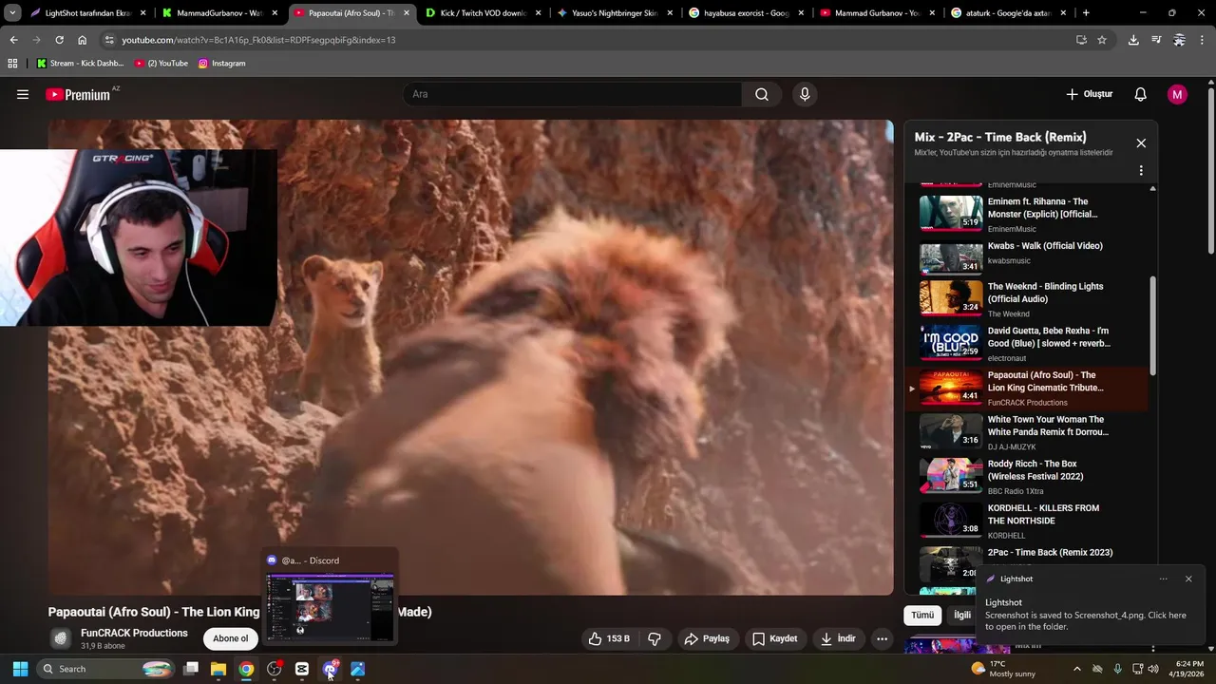The height and width of the screenshot is (684, 1216).
Task: Select the İlgili filter chip
Action: point(962,615)
